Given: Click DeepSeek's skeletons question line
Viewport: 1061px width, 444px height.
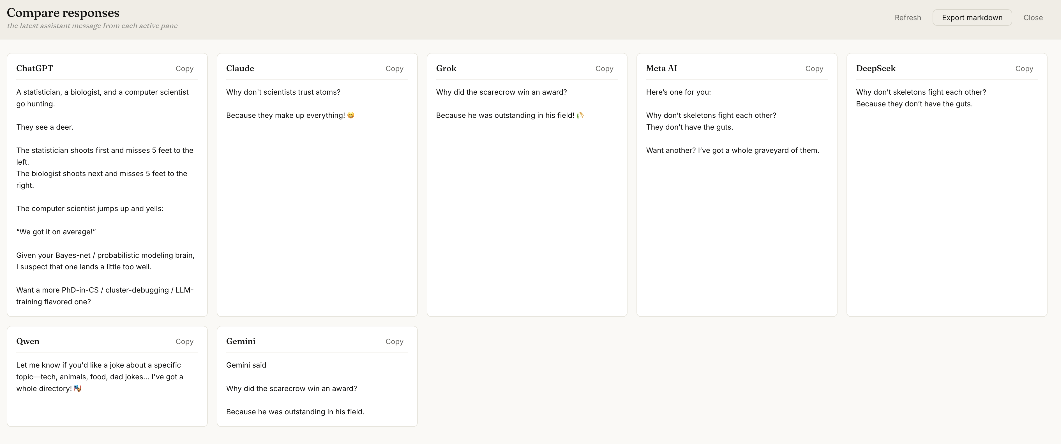Looking at the screenshot, I should point(921,92).
